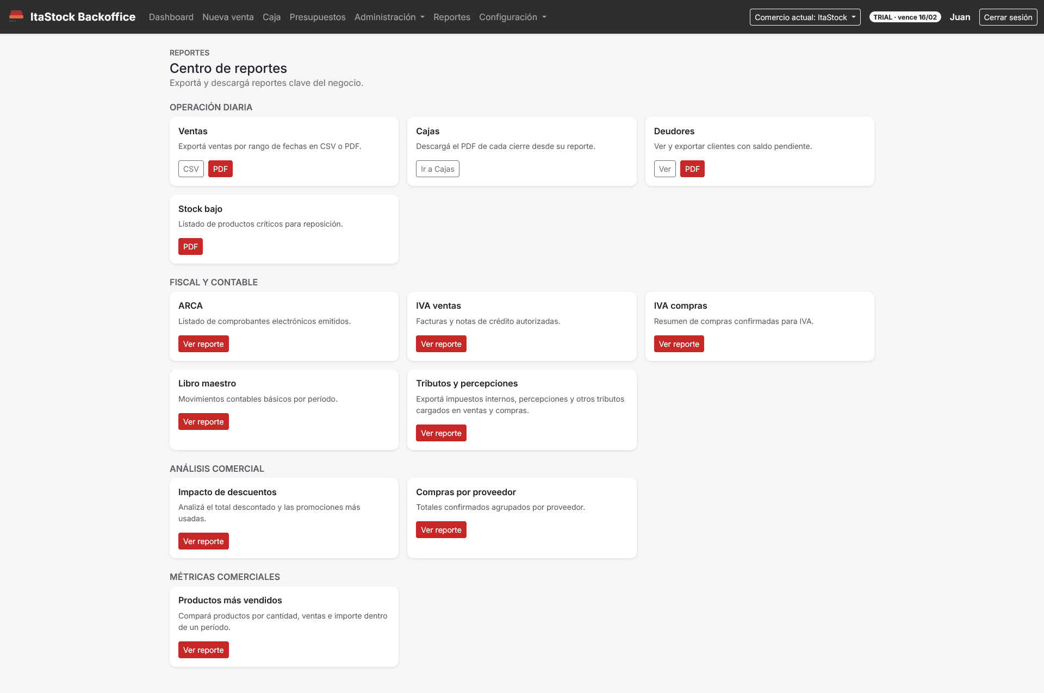Expand the Administración dropdown menu
The height and width of the screenshot is (693, 1044).
[389, 17]
